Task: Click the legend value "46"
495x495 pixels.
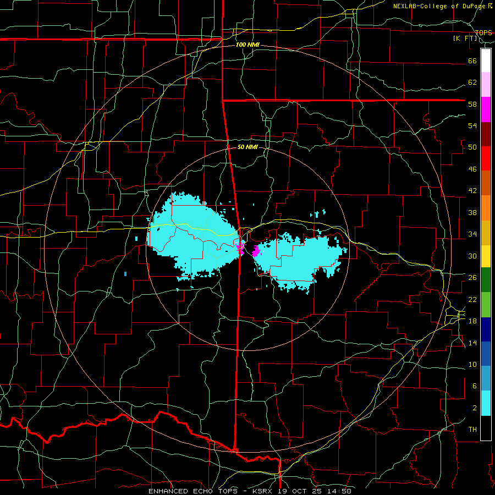Action: coord(472,169)
